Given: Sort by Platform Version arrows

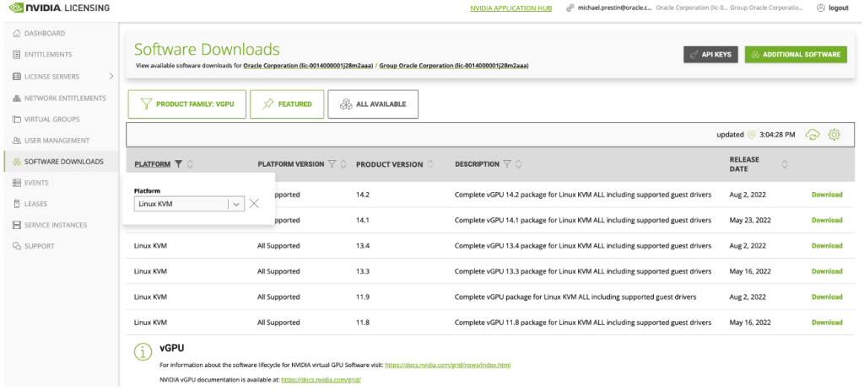Looking at the screenshot, I should [344, 164].
